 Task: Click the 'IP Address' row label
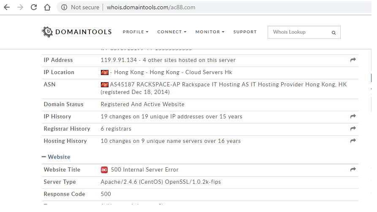(x=58, y=60)
